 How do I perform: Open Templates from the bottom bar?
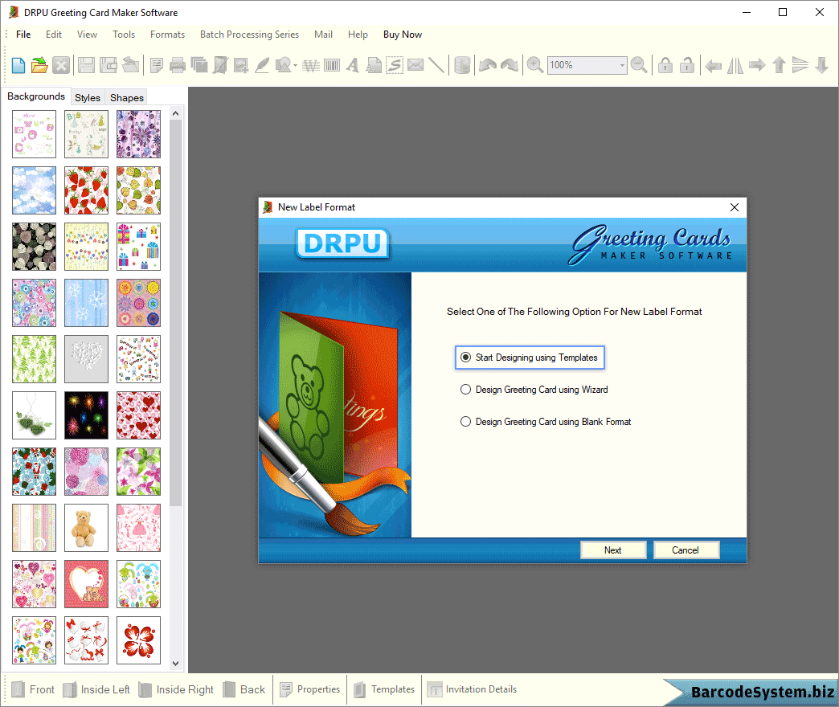tap(384, 689)
